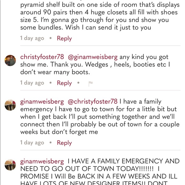Screen dimensions: 185x185
Task: Select the text "don't wear many boots"
Action: (x=55, y=72)
